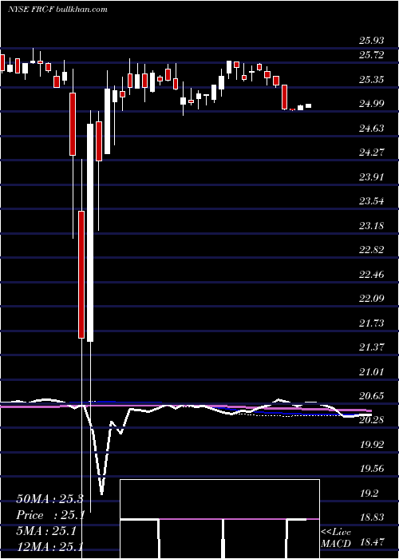
Task: Select the 20.28 price axis label
Action: click(371, 420)
